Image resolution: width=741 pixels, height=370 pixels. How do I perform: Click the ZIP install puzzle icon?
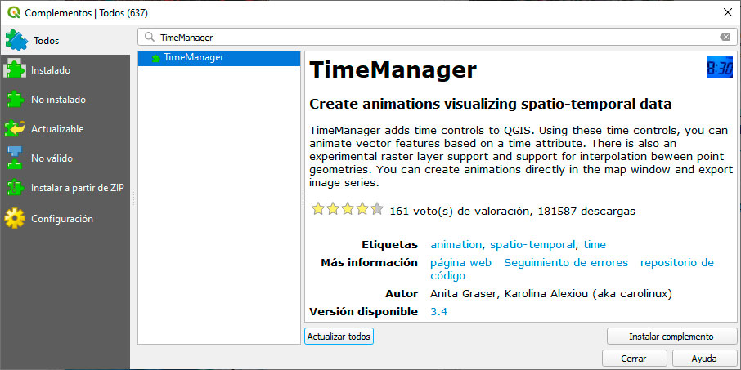(16, 188)
